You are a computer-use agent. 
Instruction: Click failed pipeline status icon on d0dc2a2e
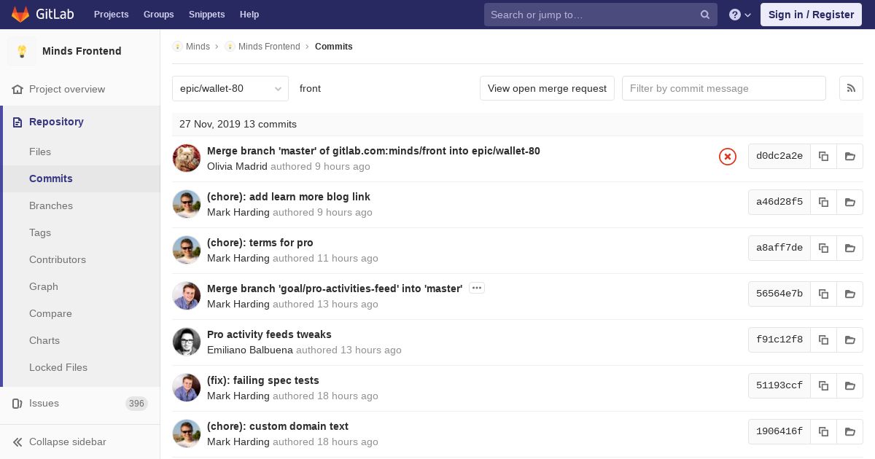coord(728,157)
